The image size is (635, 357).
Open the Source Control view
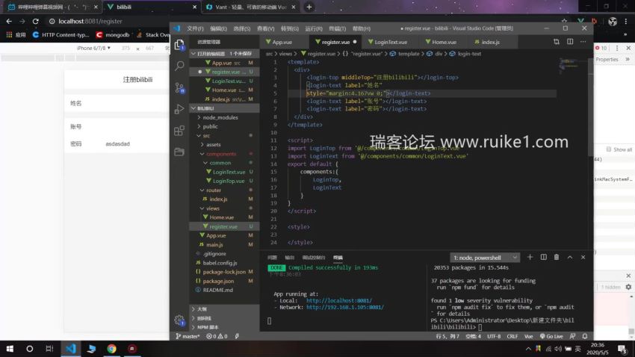click(x=179, y=87)
